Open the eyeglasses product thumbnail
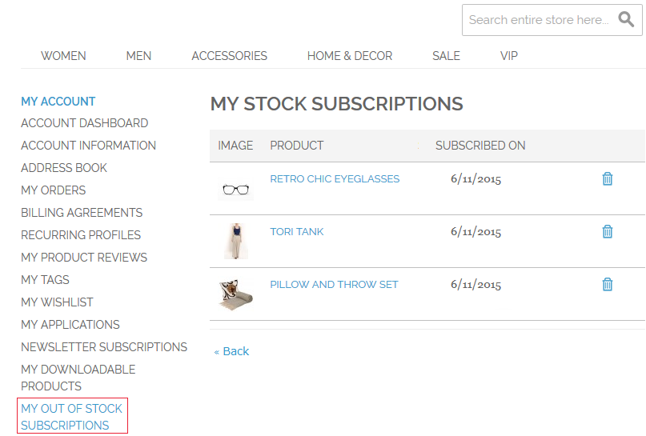This screenshot has width=646, height=436. (235, 190)
